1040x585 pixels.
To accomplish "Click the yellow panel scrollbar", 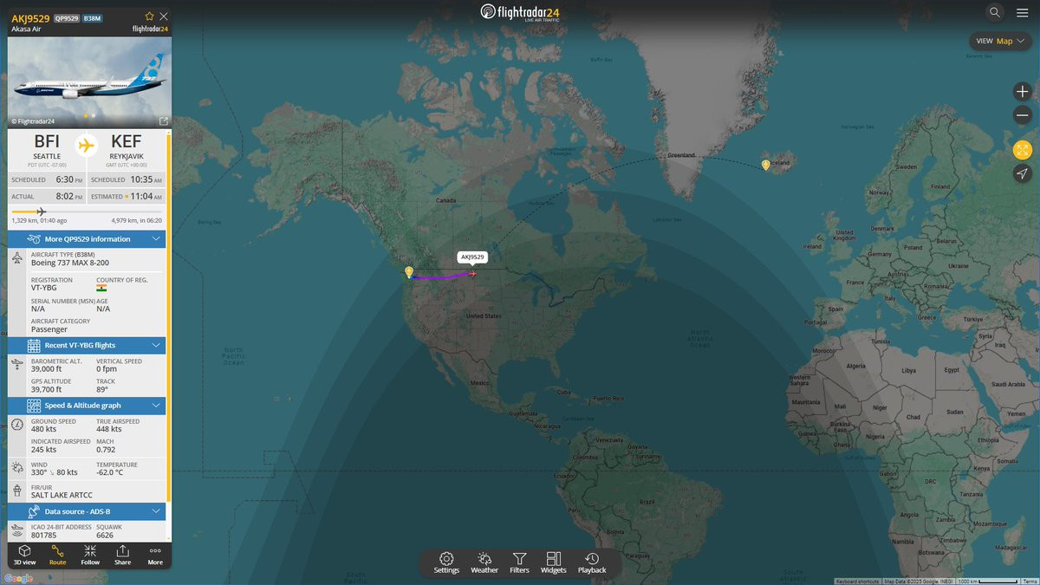I will 169,316.
